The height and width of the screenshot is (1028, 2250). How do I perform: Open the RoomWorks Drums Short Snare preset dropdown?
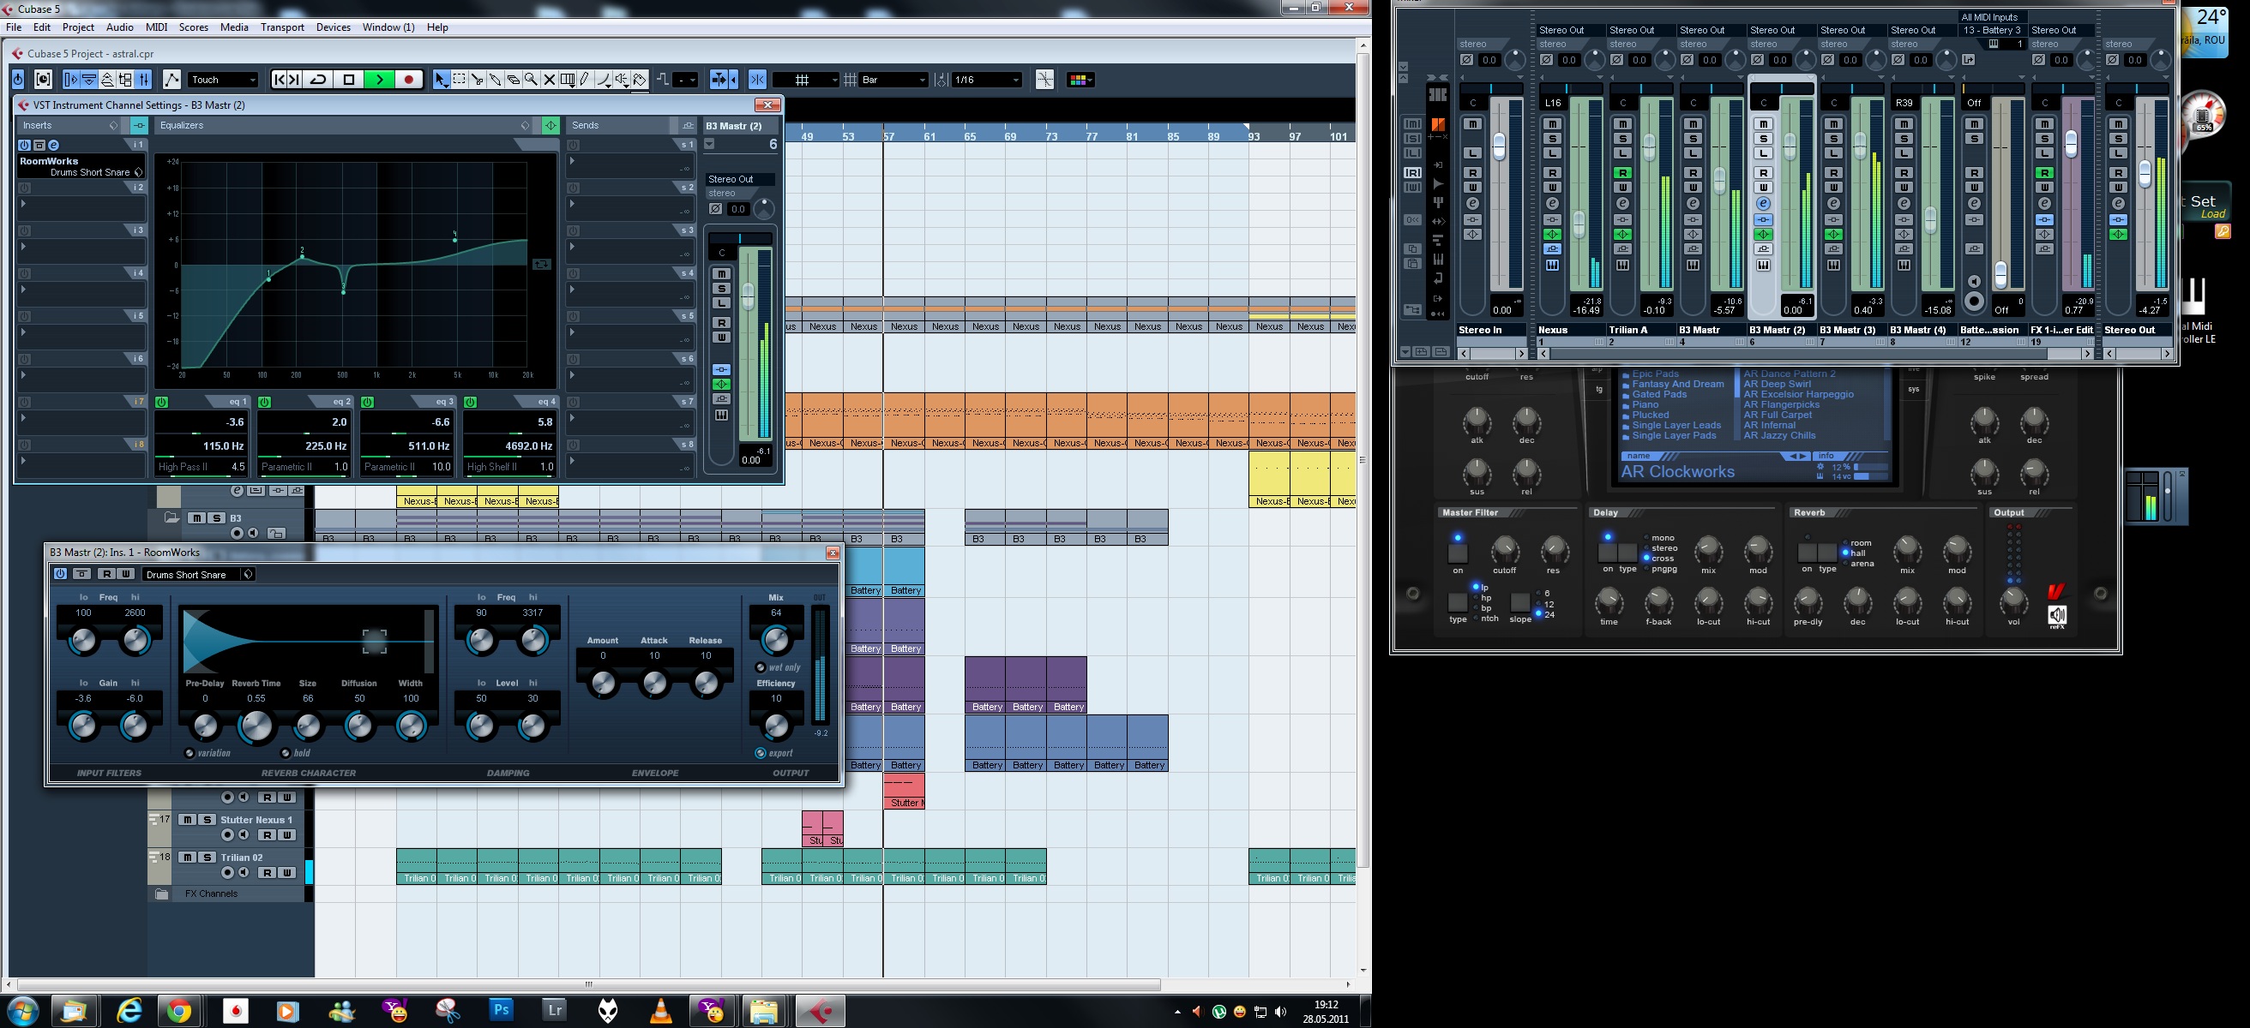(198, 574)
